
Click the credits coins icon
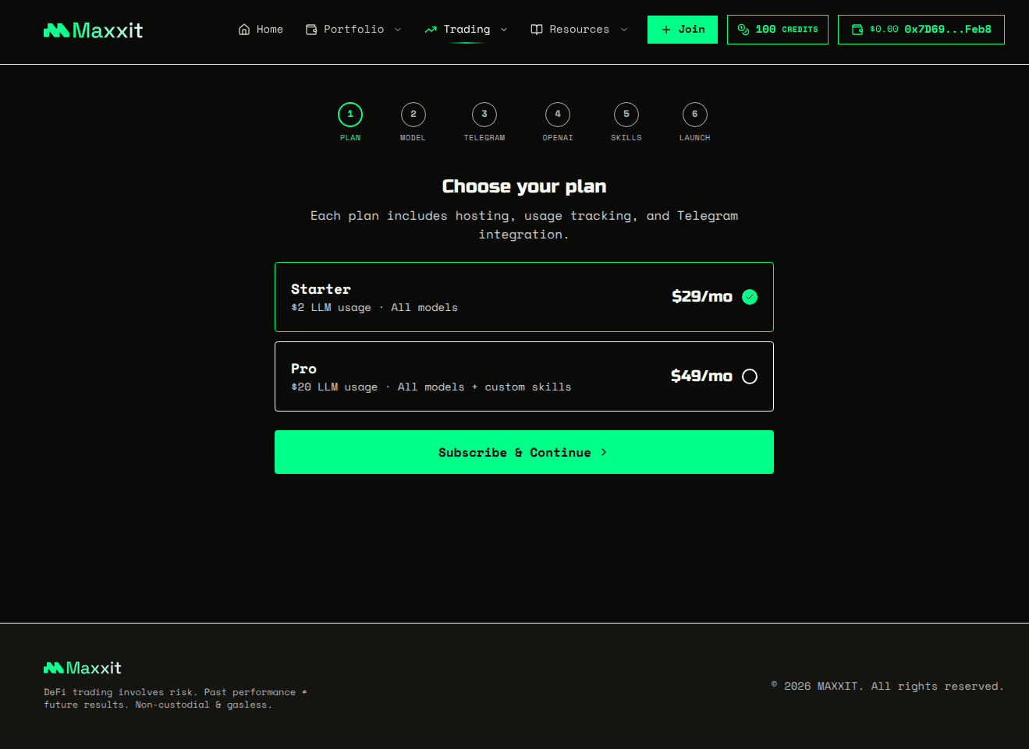(743, 30)
